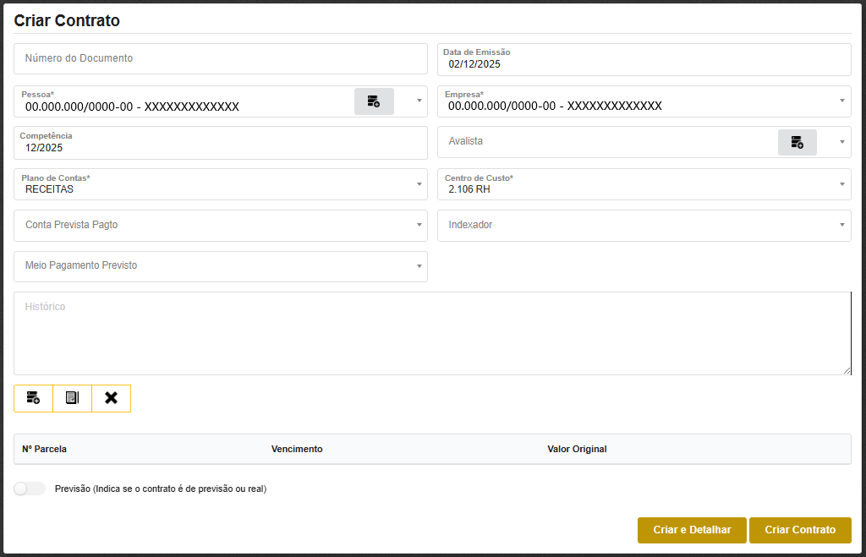Click the add-row icon below Histórico
The image size is (866, 557).
[33, 398]
